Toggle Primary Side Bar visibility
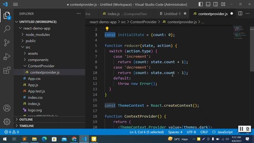This screenshot has height=143, width=254. click(201, 4)
